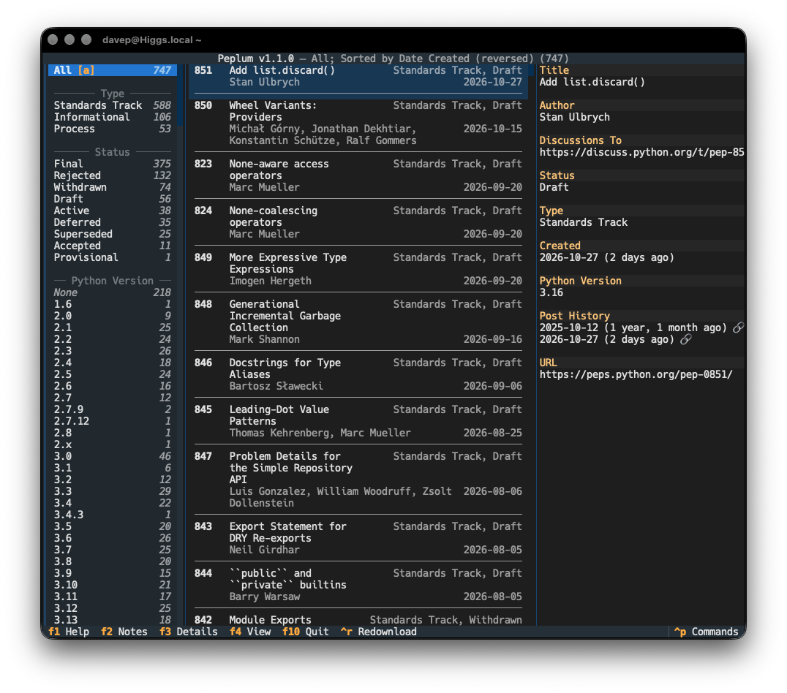
Task: Open the ^p Commands palette
Action: coord(707,632)
